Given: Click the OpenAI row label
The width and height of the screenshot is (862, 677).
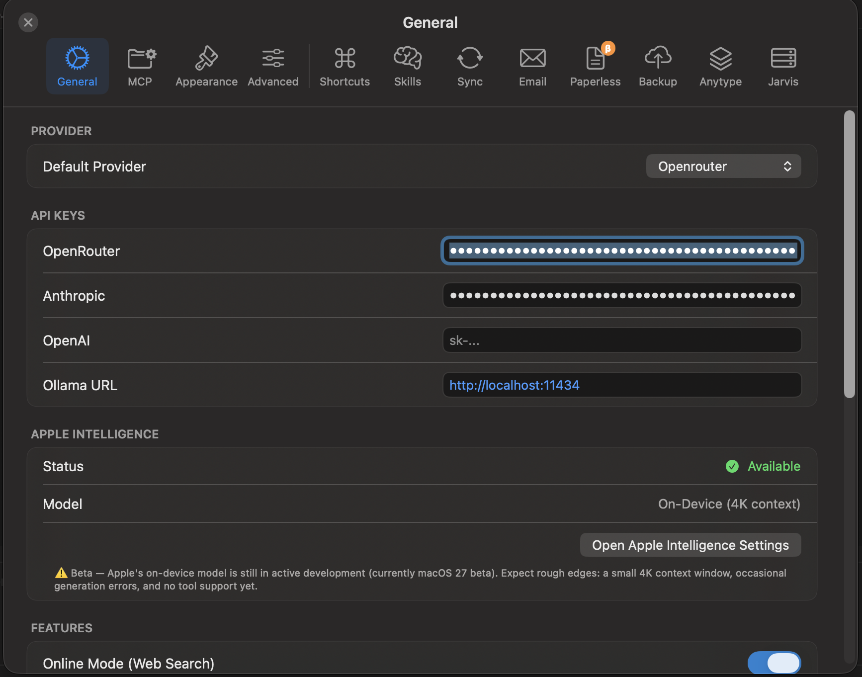Looking at the screenshot, I should click(x=67, y=340).
